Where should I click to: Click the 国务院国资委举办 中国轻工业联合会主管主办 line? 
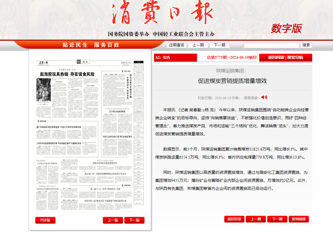click(161, 34)
